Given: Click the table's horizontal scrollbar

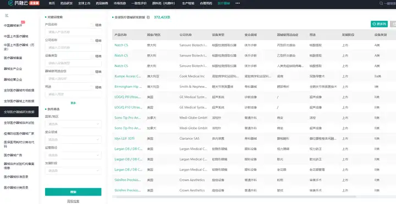Looking at the screenshot, I should point(234,197).
